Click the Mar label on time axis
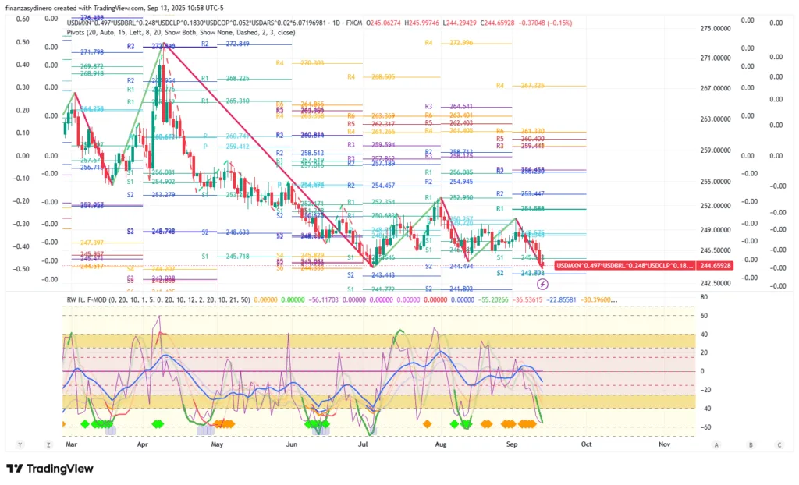 (71, 444)
